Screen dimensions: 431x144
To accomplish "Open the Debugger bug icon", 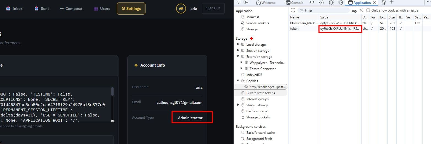I will pyautogui.click(x=331, y=2).
